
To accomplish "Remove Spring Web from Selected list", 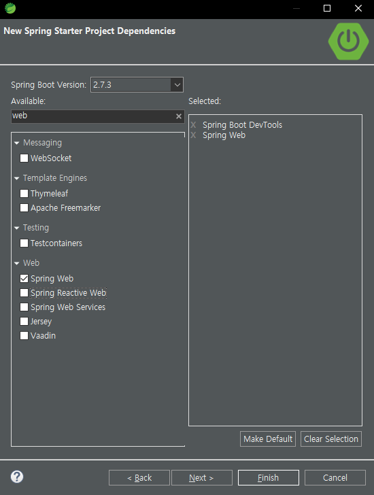I will [193, 135].
